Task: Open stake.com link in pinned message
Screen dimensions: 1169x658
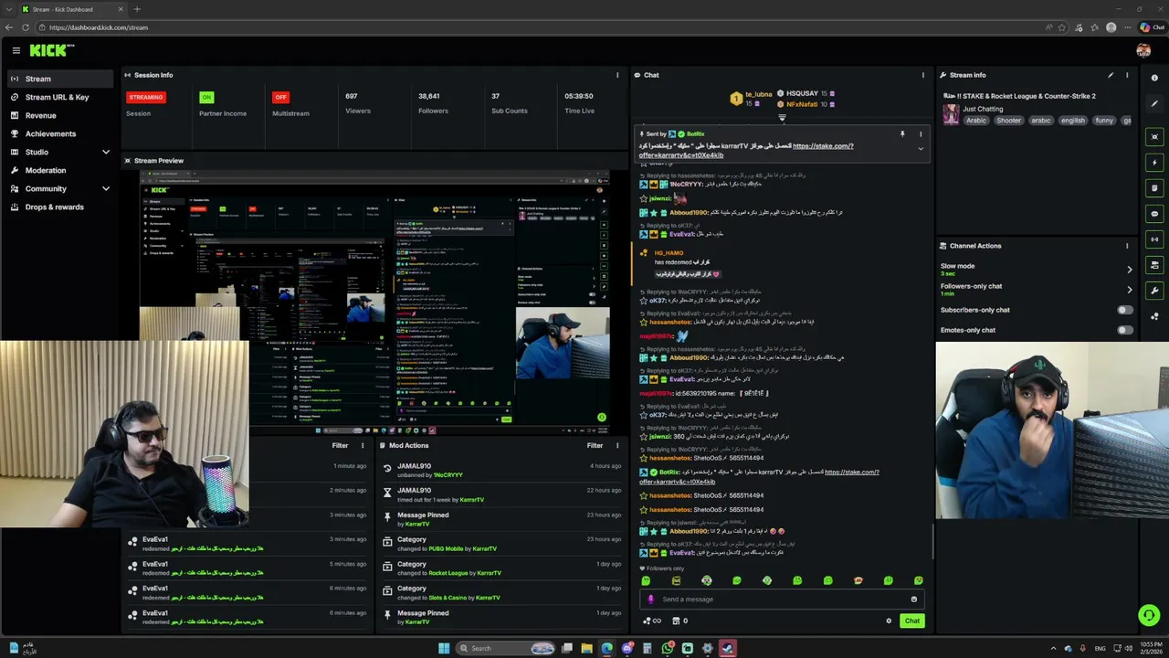Action: click(823, 146)
